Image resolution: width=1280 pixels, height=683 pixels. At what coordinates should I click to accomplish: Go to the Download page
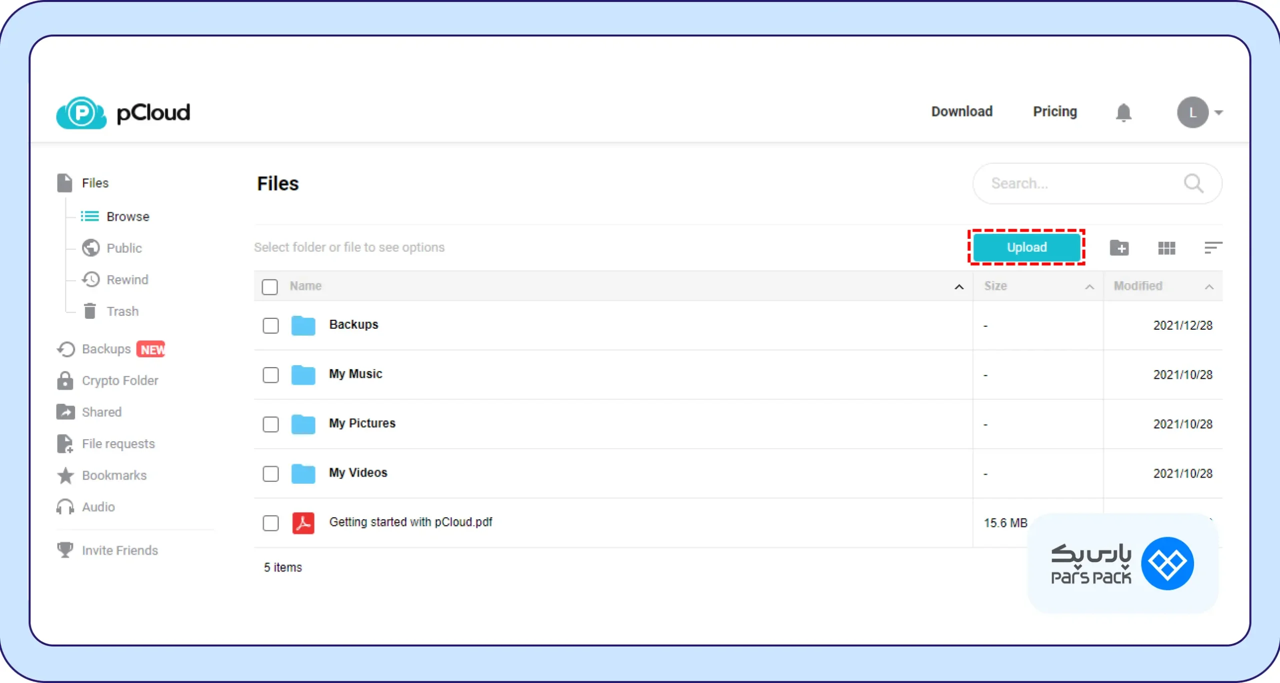(x=961, y=111)
